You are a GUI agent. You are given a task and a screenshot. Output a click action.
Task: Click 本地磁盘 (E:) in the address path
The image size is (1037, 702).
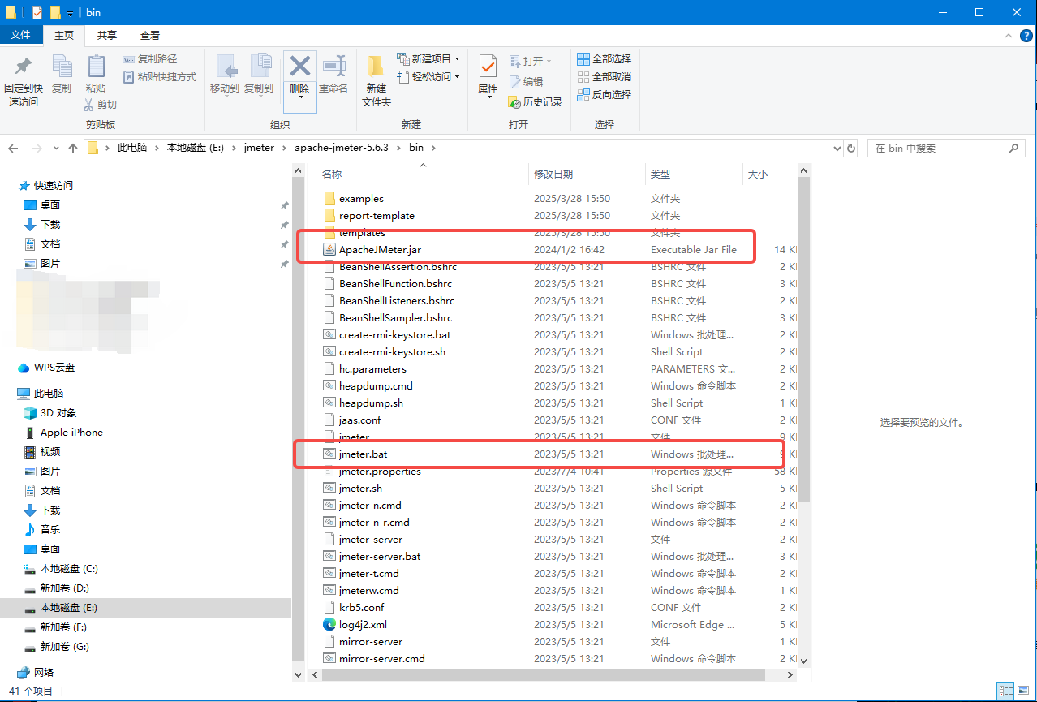click(x=195, y=149)
